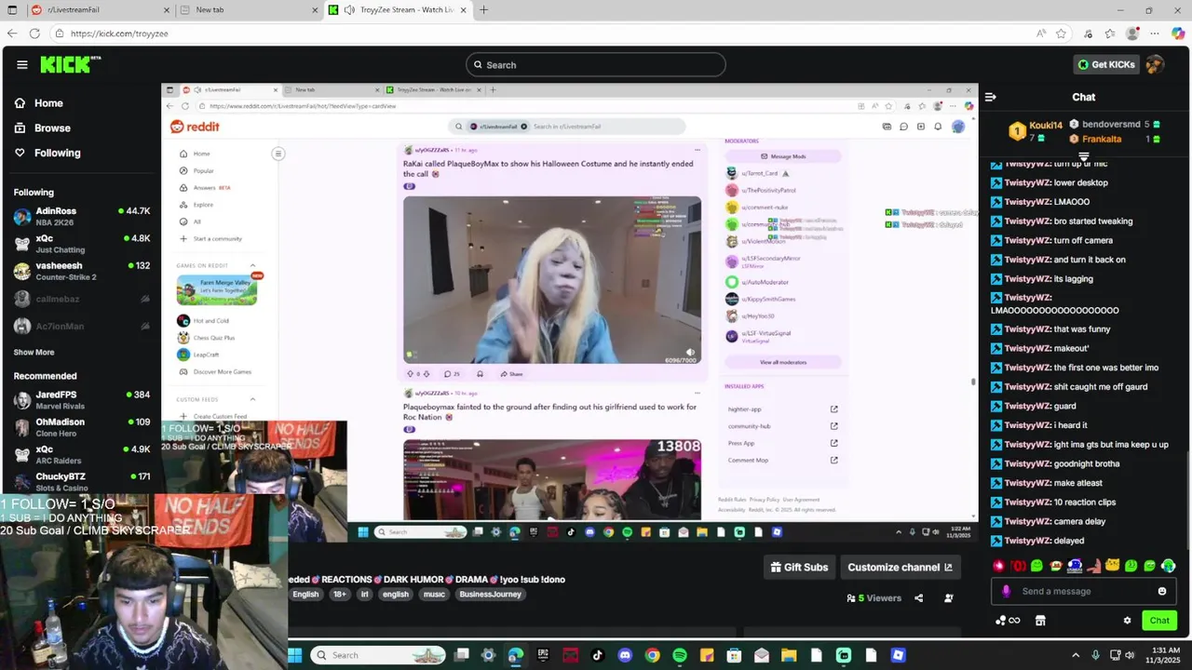Insert the red (0) emote
The height and width of the screenshot is (670, 1192).
click(x=1018, y=566)
